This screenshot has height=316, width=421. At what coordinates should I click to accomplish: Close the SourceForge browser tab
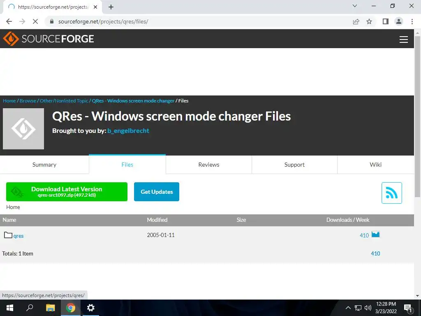click(x=95, y=7)
